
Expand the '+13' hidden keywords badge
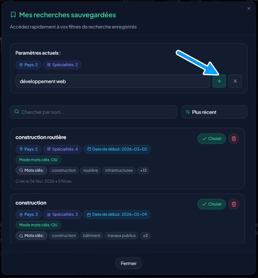(x=143, y=170)
